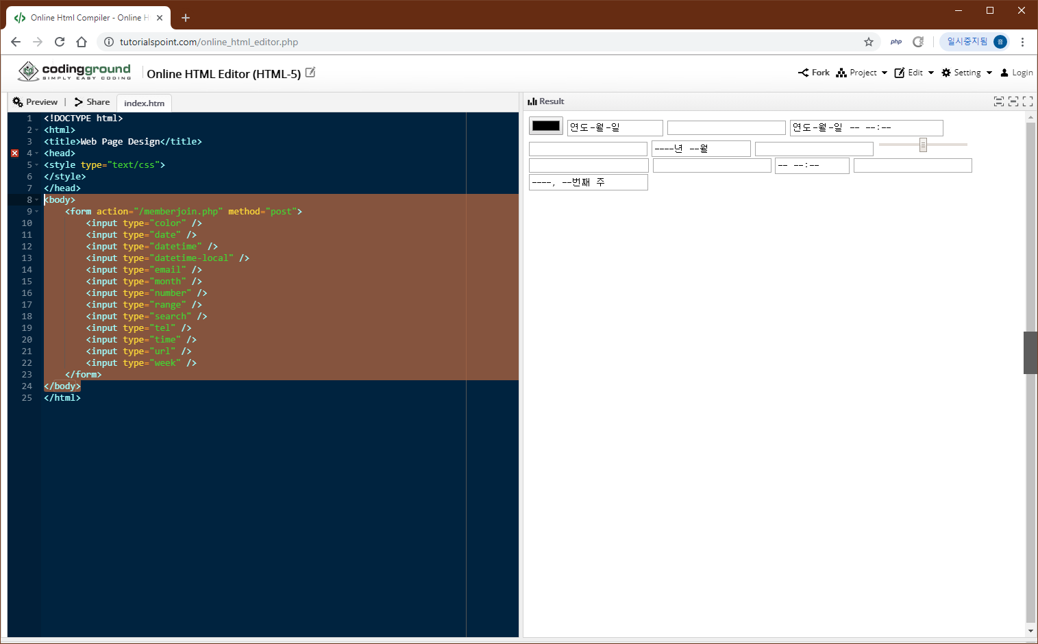Screen dimensions: 1038x644
Task: Open the black color picker swatch
Action: coord(545,126)
